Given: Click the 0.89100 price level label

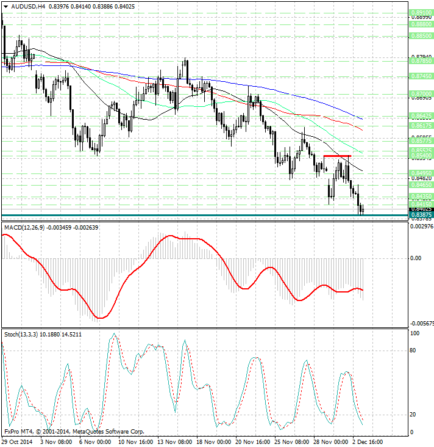Looking at the screenshot, I should [421, 12].
